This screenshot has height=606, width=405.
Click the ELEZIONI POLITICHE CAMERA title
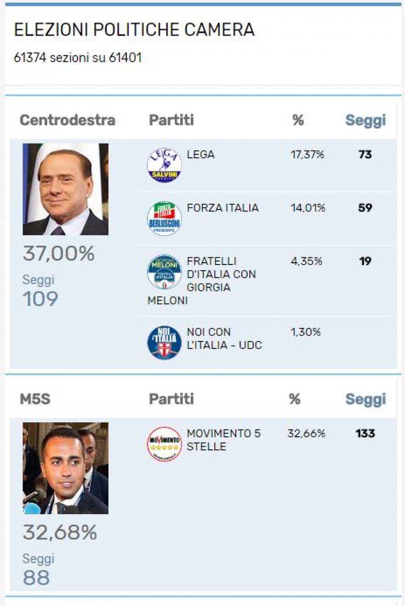tap(134, 30)
